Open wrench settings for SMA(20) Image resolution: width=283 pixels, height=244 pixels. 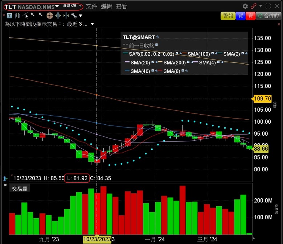click(156, 62)
